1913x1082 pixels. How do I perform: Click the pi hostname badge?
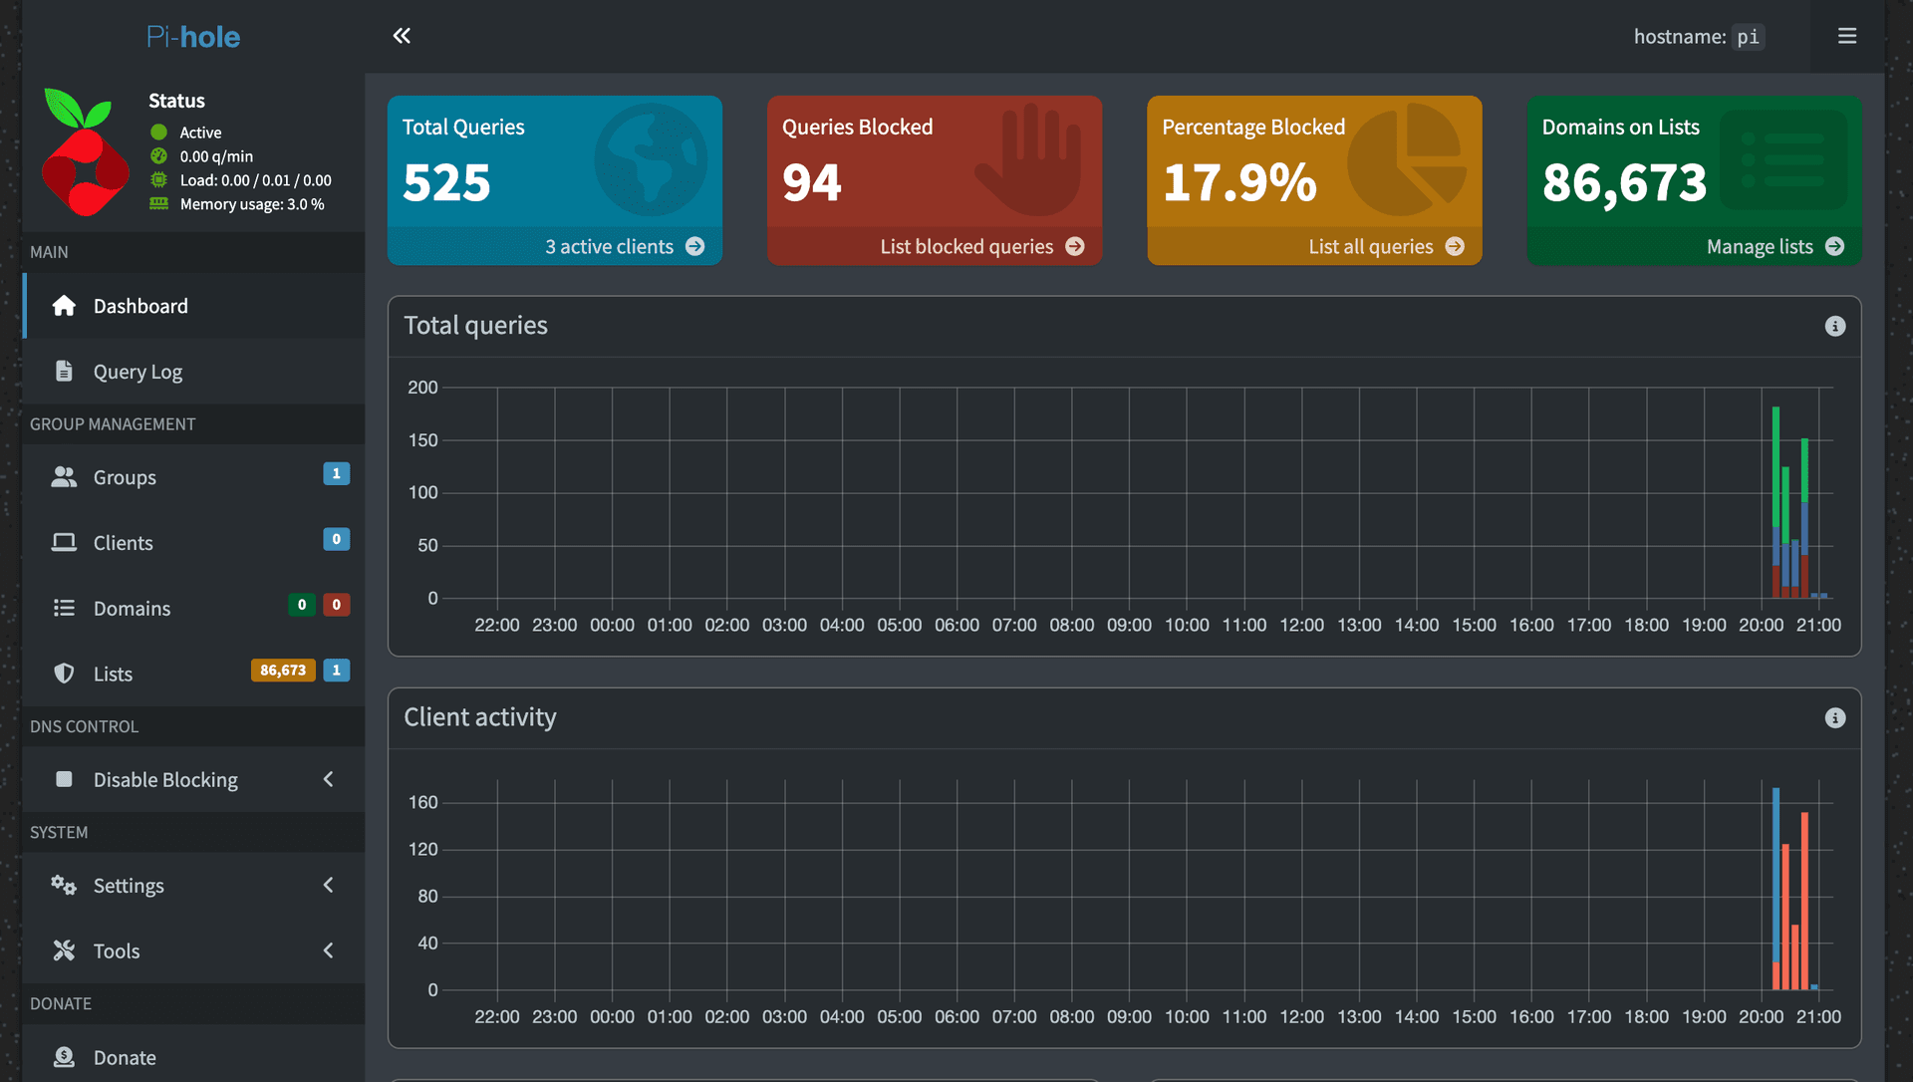(1749, 37)
